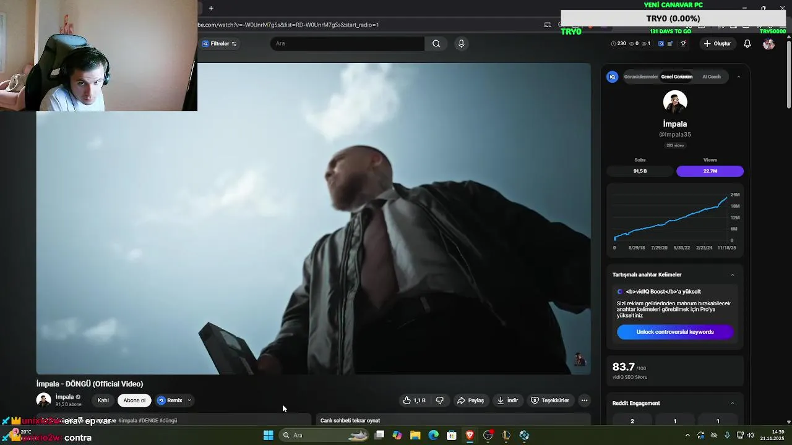Click the video title İmpala - DÖNGÜ
Screen dimensions: 792x445
90,384
